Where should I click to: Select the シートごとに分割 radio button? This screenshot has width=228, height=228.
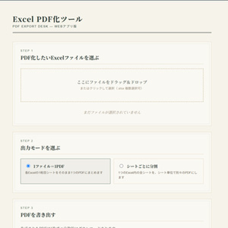click(x=121, y=166)
